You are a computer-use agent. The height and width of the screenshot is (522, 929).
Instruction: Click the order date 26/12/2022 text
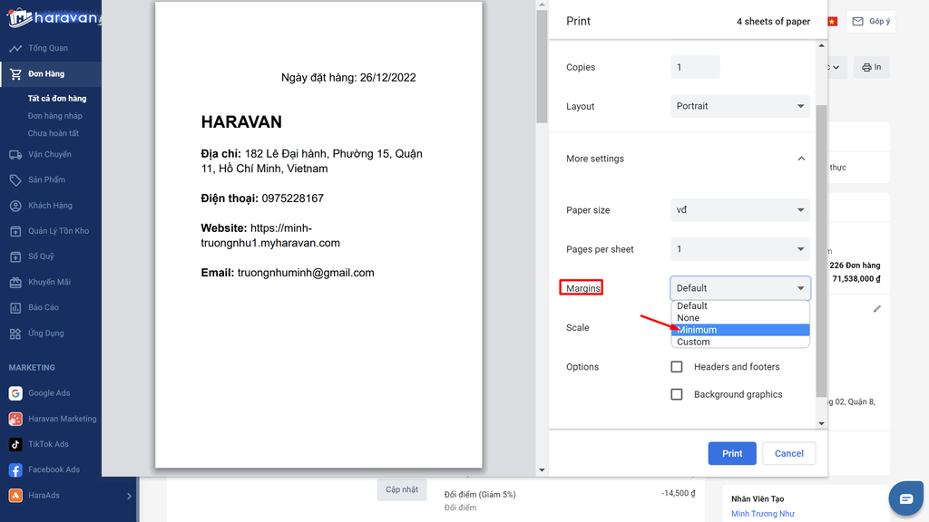[388, 78]
